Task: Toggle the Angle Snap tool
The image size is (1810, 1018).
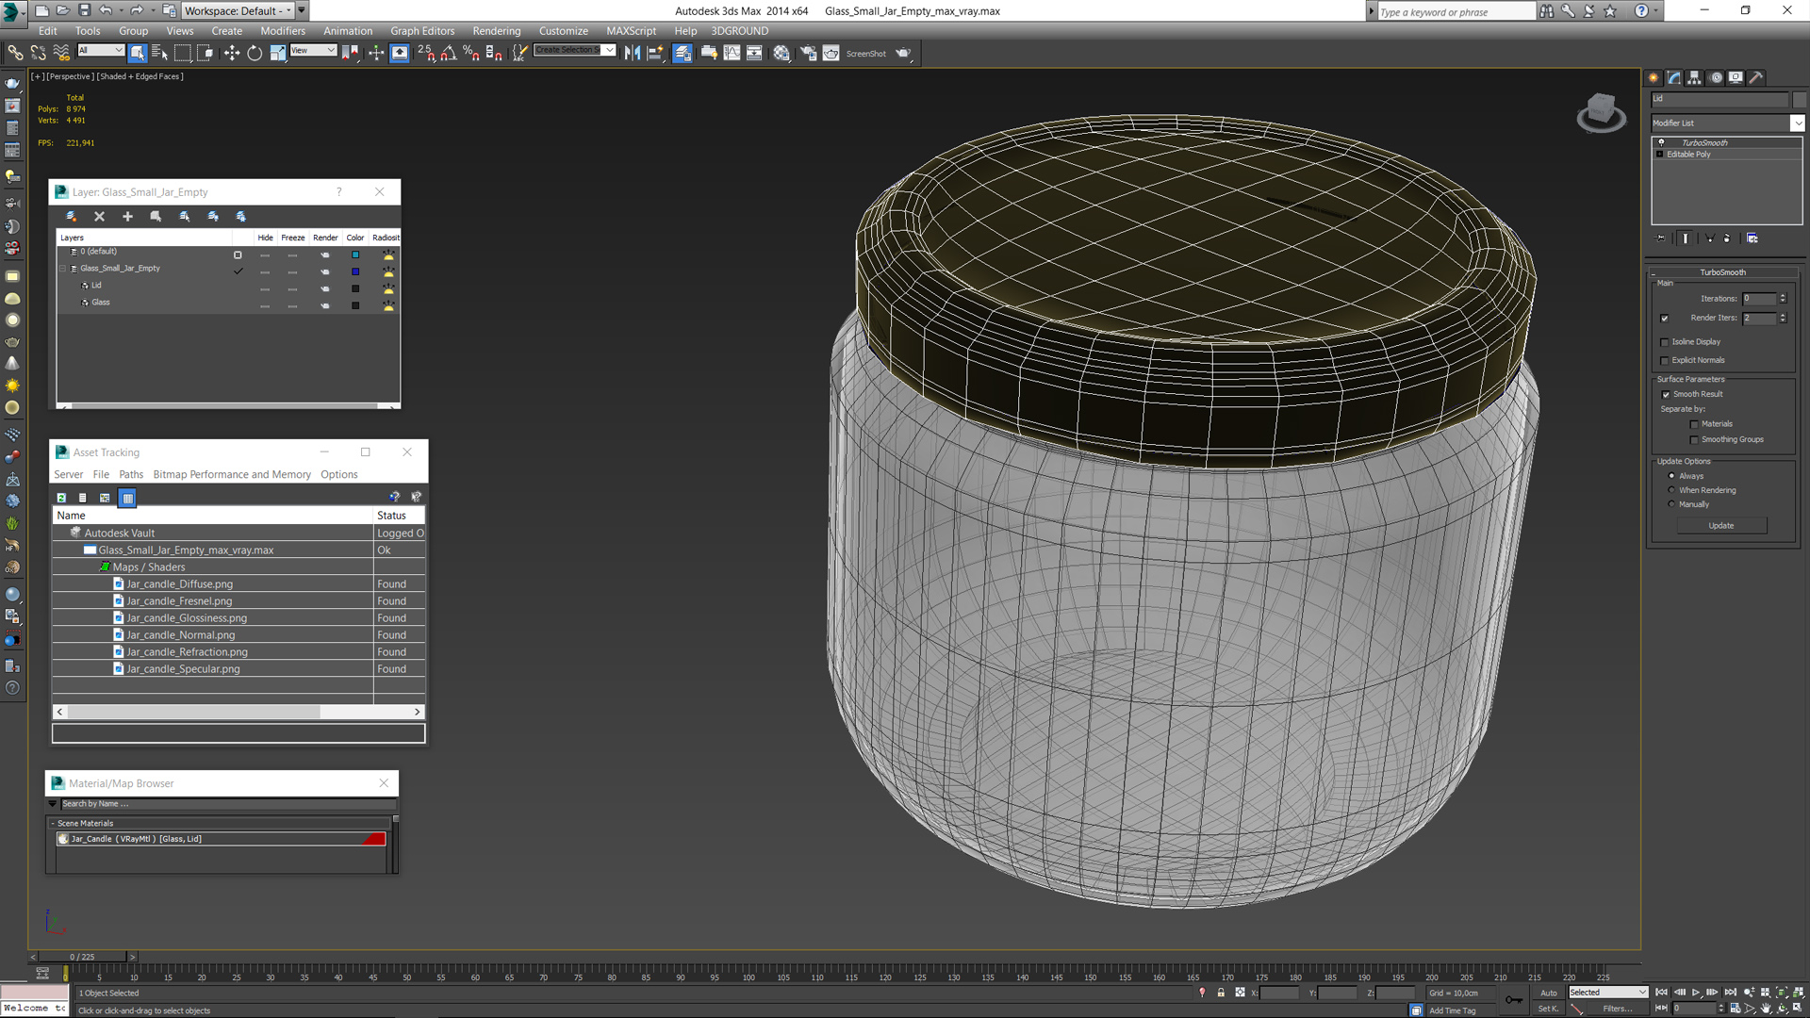Action: (x=449, y=53)
